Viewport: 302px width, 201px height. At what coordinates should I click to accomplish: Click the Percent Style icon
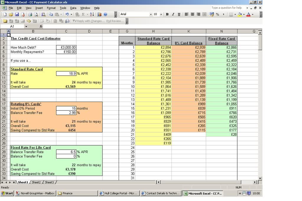[x=217, y=14]
